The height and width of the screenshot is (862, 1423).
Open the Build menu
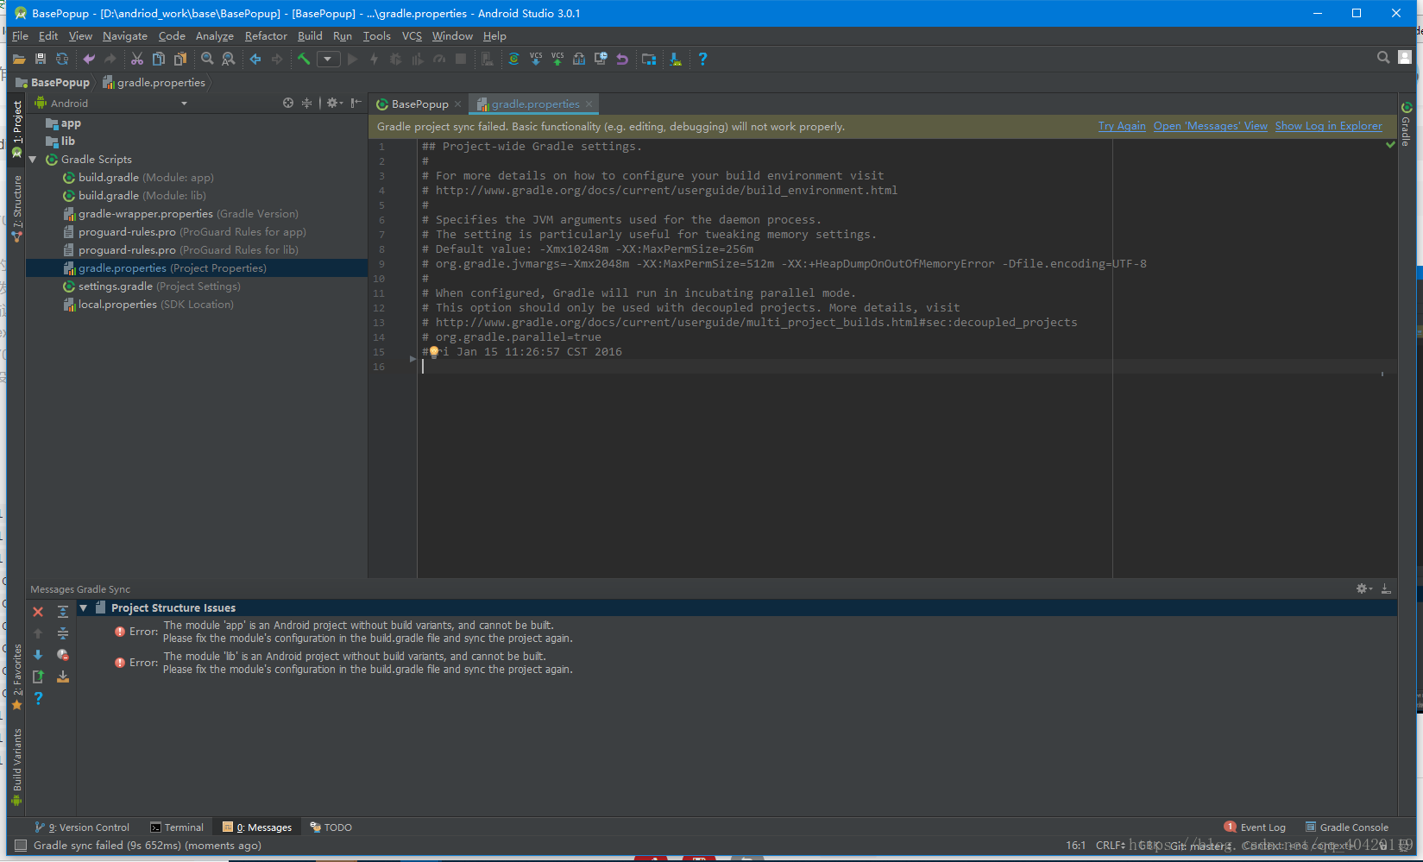(310, 36)
